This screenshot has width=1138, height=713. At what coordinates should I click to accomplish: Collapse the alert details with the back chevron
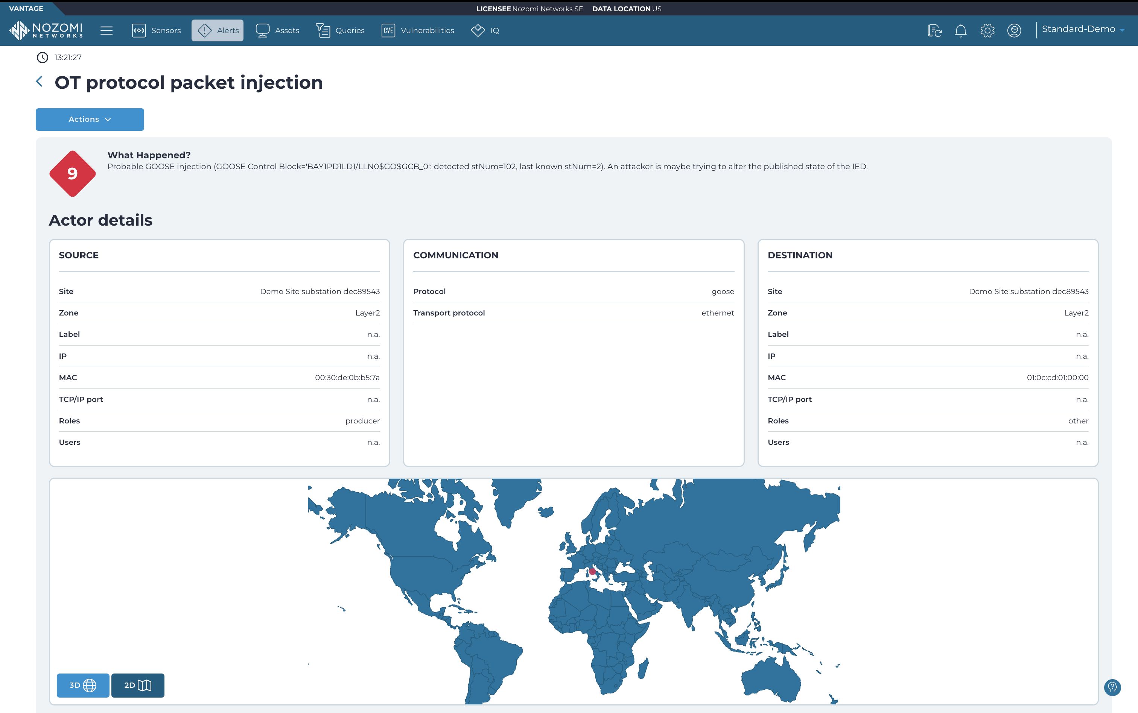pos(40,81)
